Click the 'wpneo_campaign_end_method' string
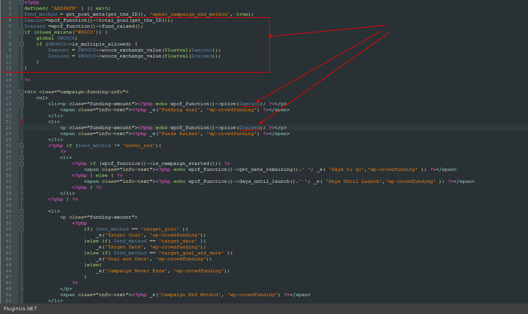This screenshot has height=314, width=528. [190, 14]
